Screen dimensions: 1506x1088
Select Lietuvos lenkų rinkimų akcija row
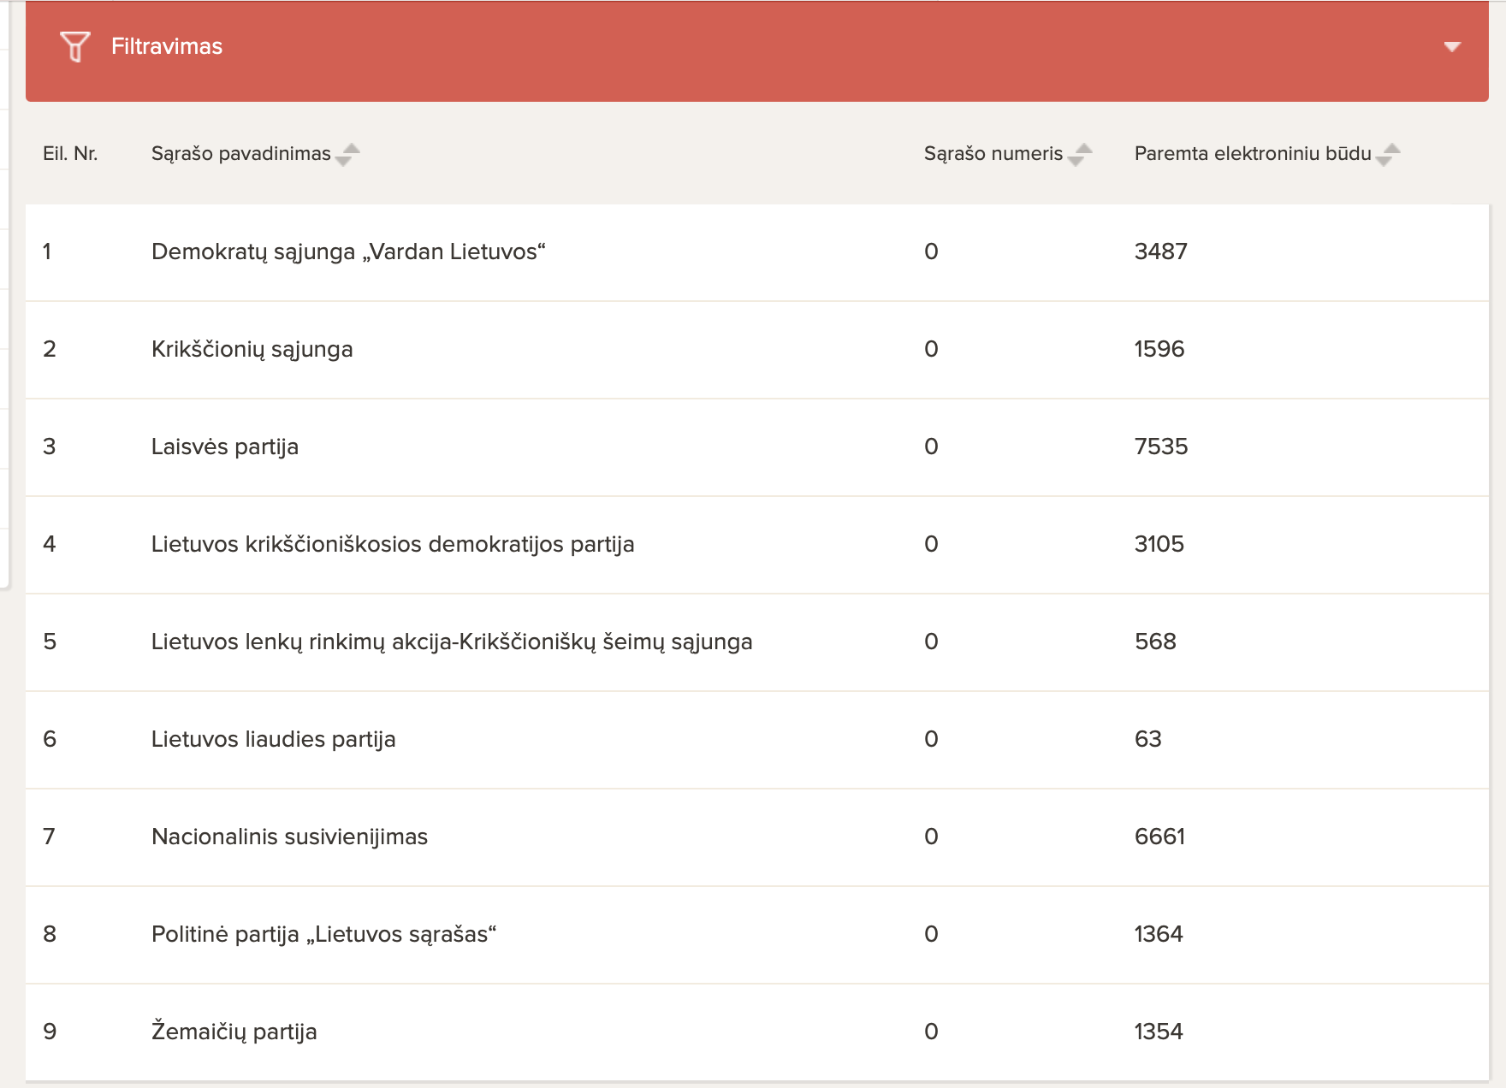757,642
